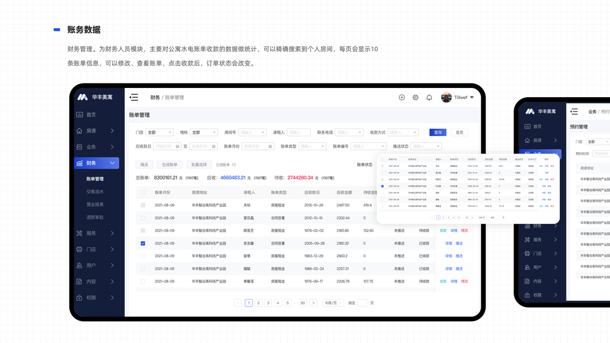Uncheck the row with due date 2005-09-28
This screenshot has height=343, width=610.
[143, 244]
